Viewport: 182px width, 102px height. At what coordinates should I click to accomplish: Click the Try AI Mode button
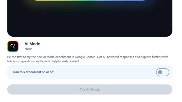pyautogui.click(x=90, y=89)
